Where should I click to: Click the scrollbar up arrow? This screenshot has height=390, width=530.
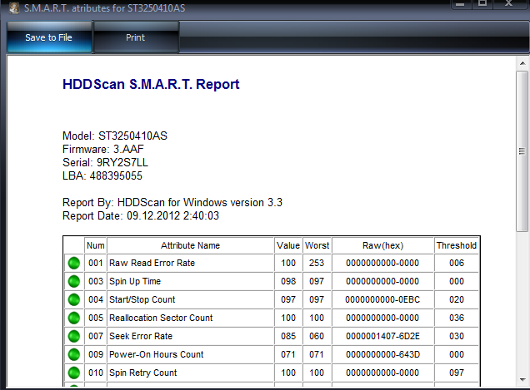tap(522, 63)
